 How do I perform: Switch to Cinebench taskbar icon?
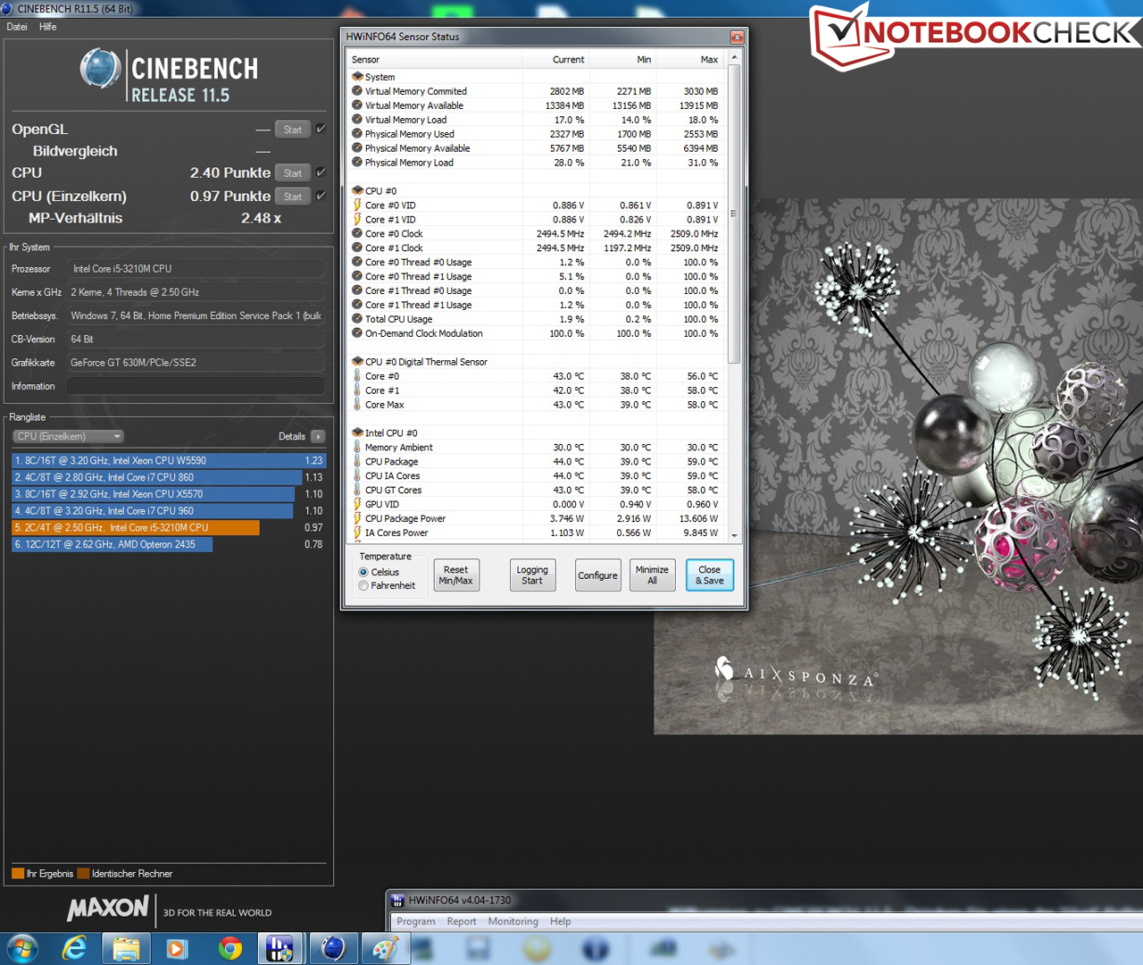click(333, 948)
